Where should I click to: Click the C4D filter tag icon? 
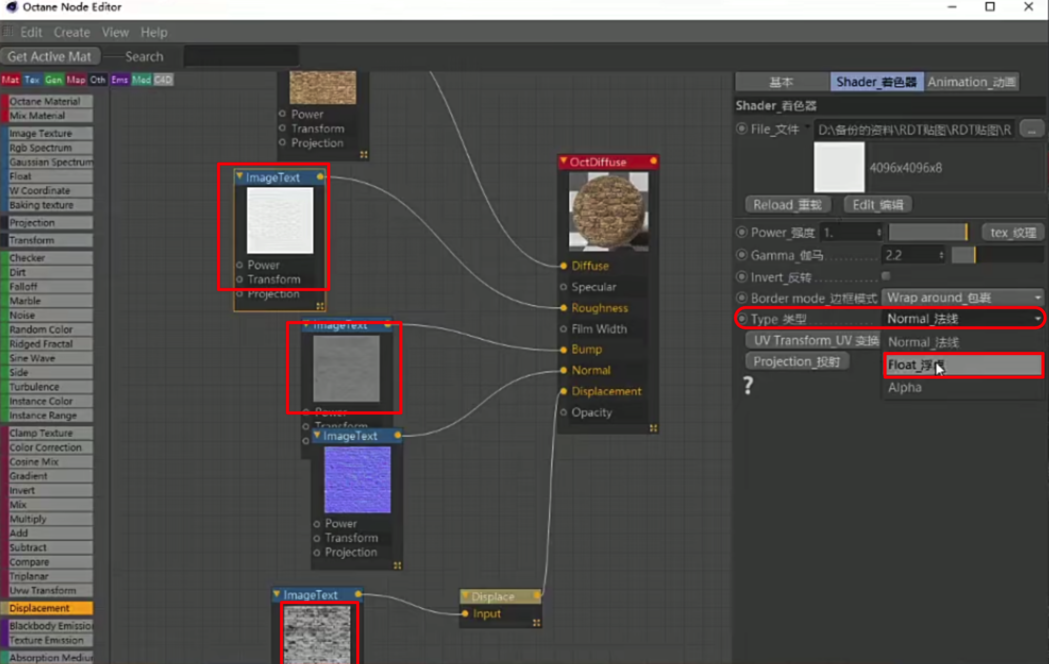click(163, 80)
